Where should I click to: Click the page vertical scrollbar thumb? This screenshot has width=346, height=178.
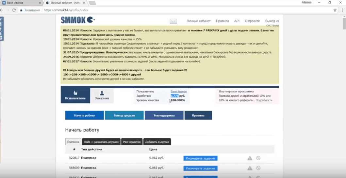pos(344,23)
